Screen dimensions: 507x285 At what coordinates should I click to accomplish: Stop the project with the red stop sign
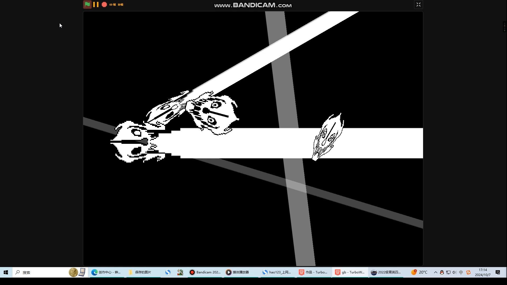(x=104, y=4)
